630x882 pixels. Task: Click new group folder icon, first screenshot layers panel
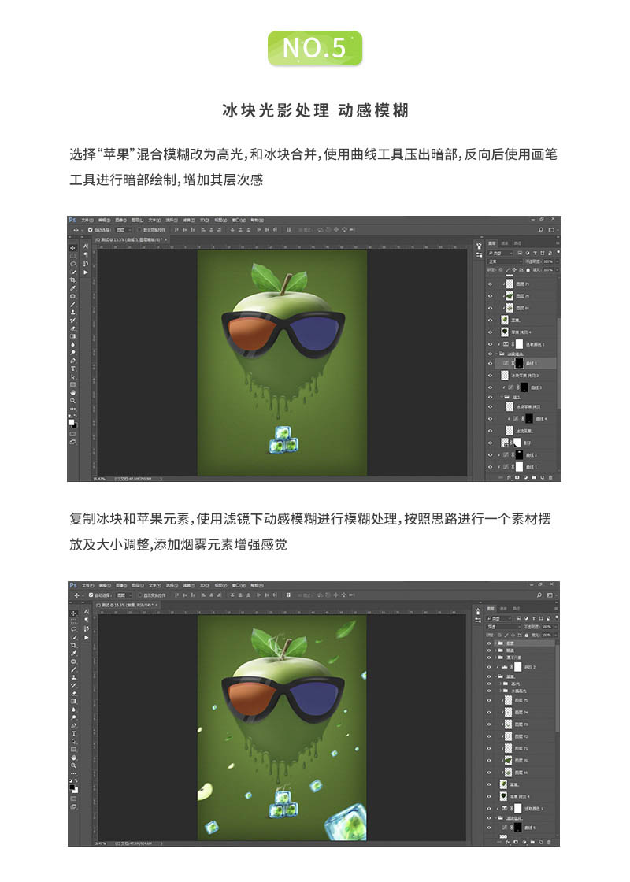(x=534, y=477)
